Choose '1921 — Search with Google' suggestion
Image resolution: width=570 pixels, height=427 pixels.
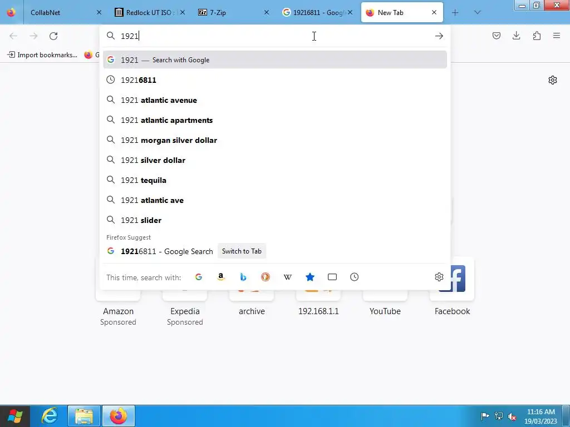(275, 60)
